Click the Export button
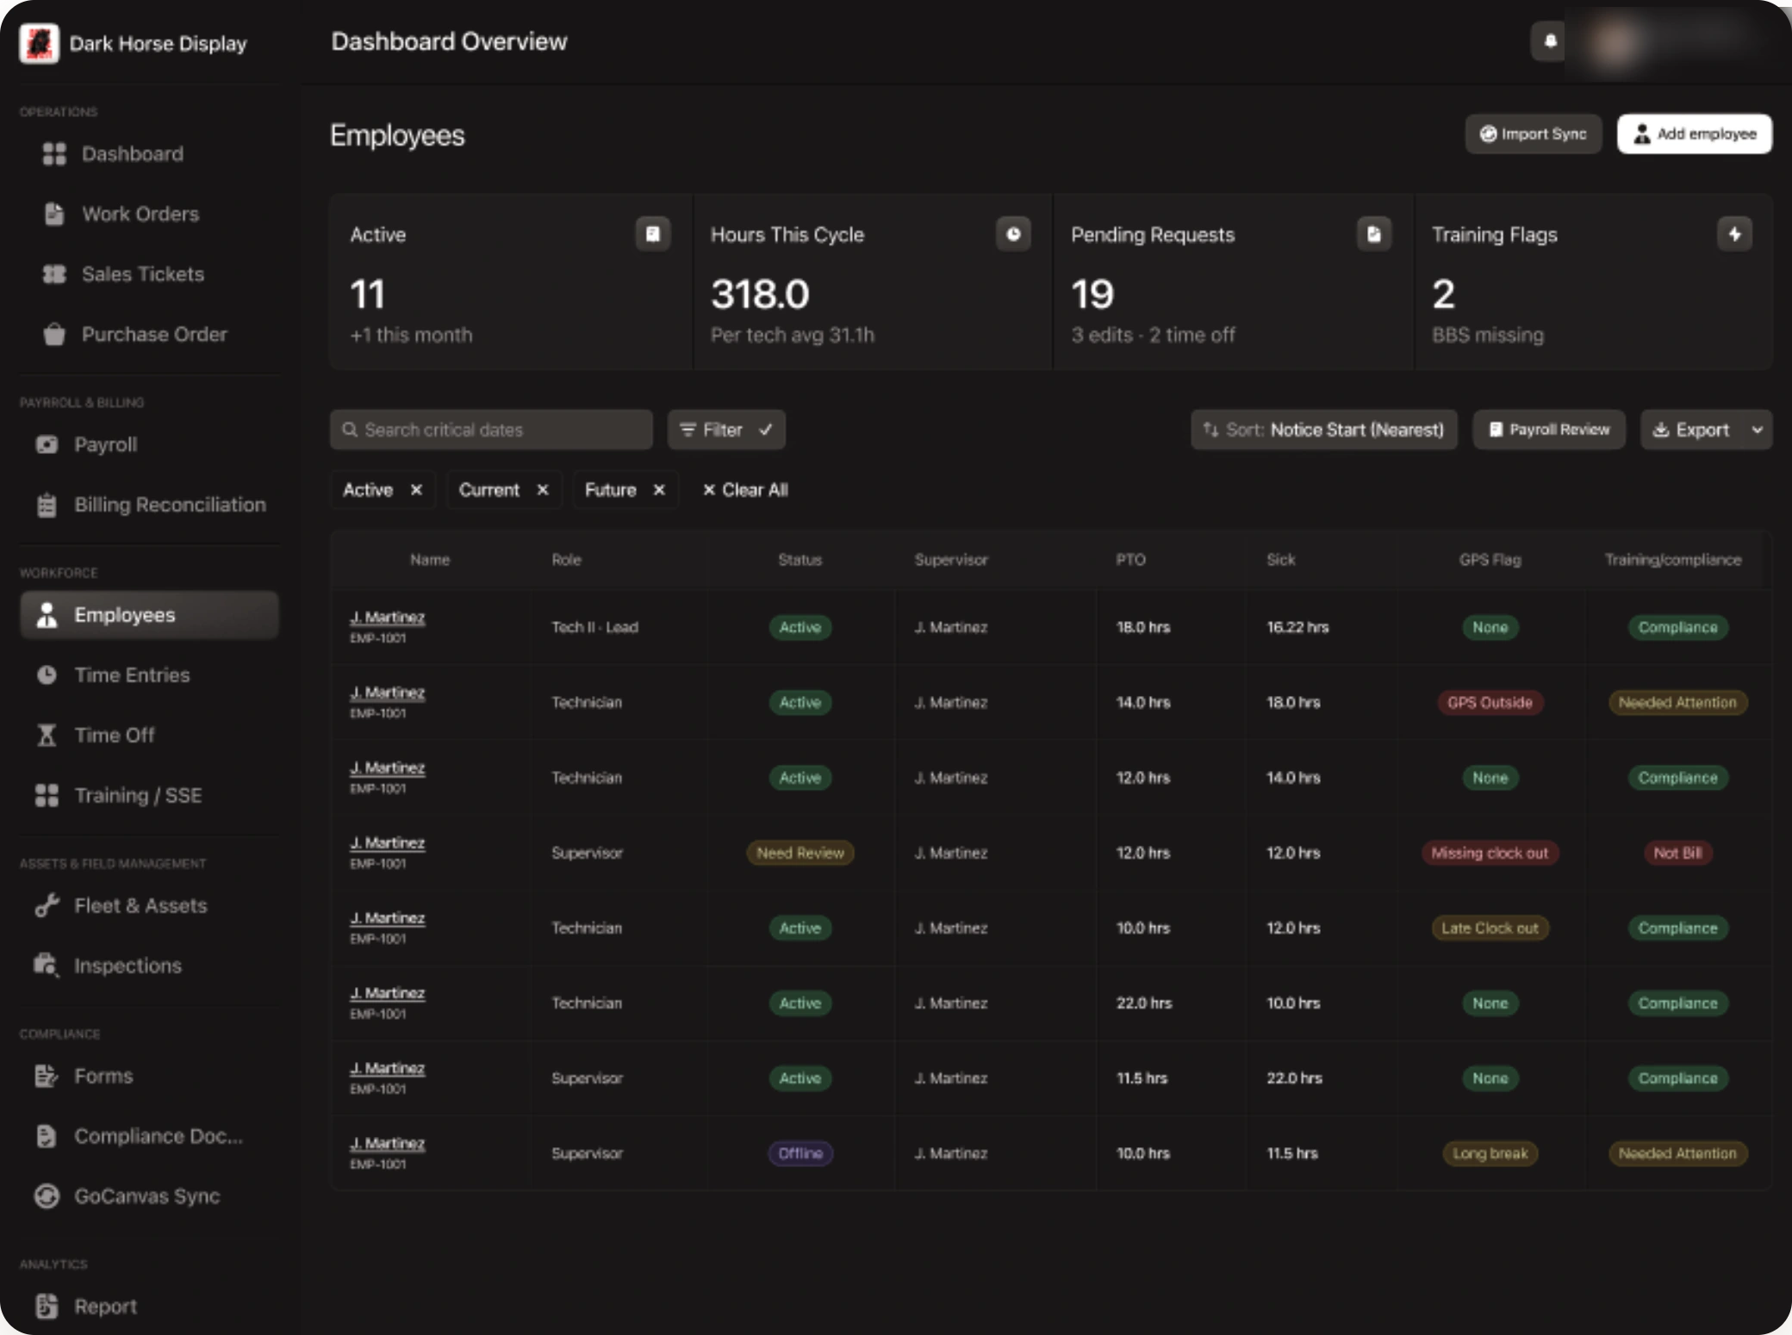 coord(1691,430)
